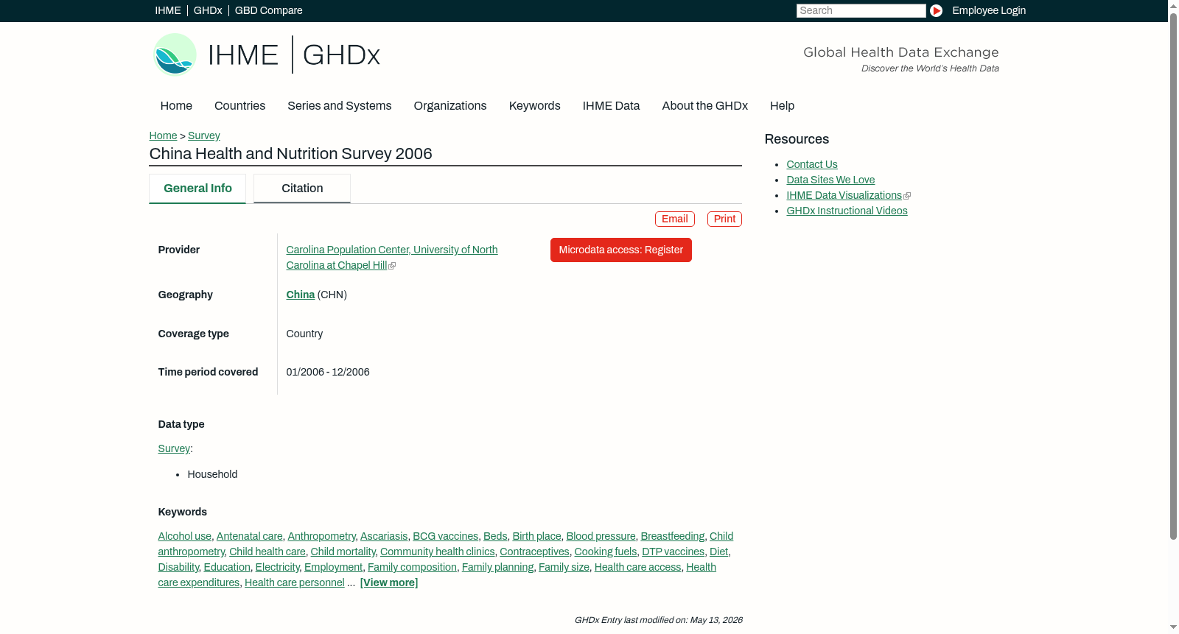Open the Health care personnel keyword
Viewport: 1179px width, 634px height.
(295, 582)
